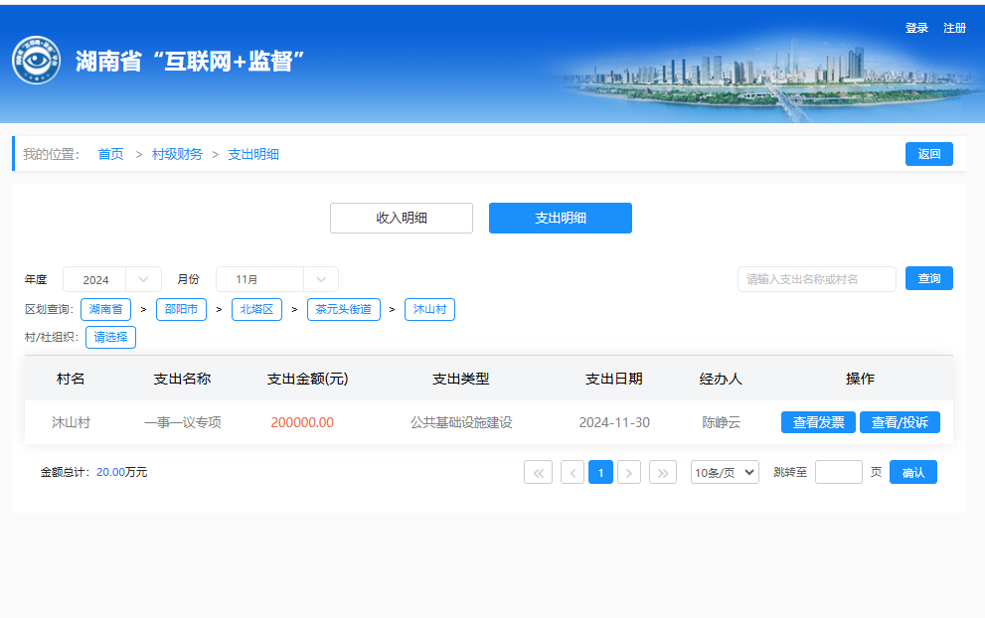Open the 月份 11月 dropdown

point(277,279)
